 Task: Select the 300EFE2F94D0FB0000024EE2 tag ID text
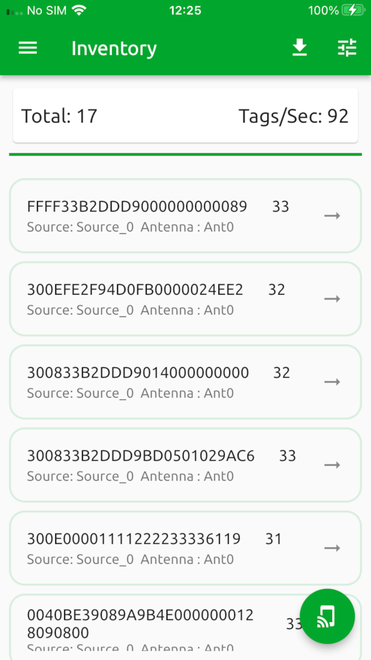(135, 290)
